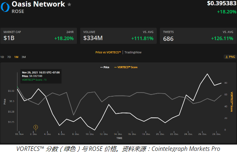Viewport: 237px width, 152px height.
Task: Click the Market Cap $1B card
Action: pos(39,36)
